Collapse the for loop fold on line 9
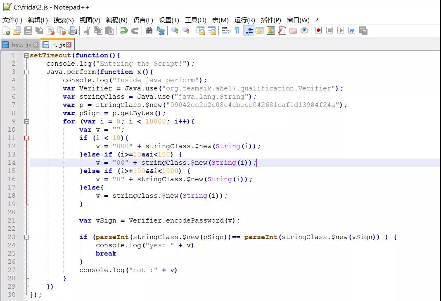The image size is (441, 301). tap(26, 121)
